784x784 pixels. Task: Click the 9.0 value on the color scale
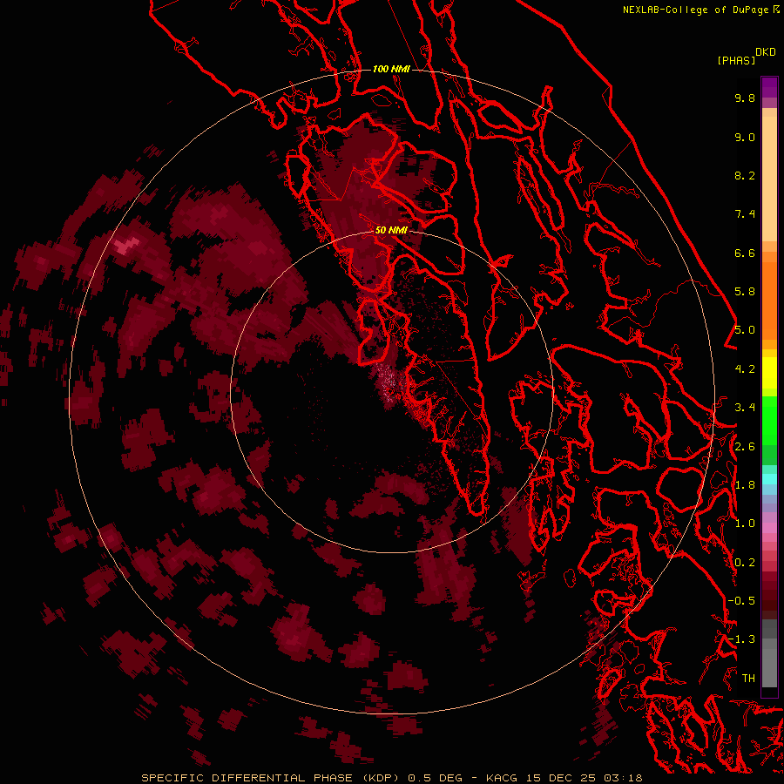pyautogui.click(x=745, y=137)
